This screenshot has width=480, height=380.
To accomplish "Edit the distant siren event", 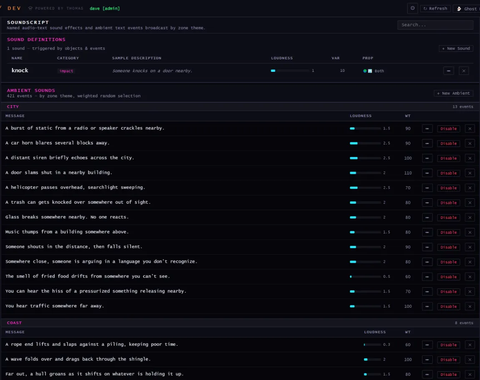I will pyautogui.click(x=427, y=158).
